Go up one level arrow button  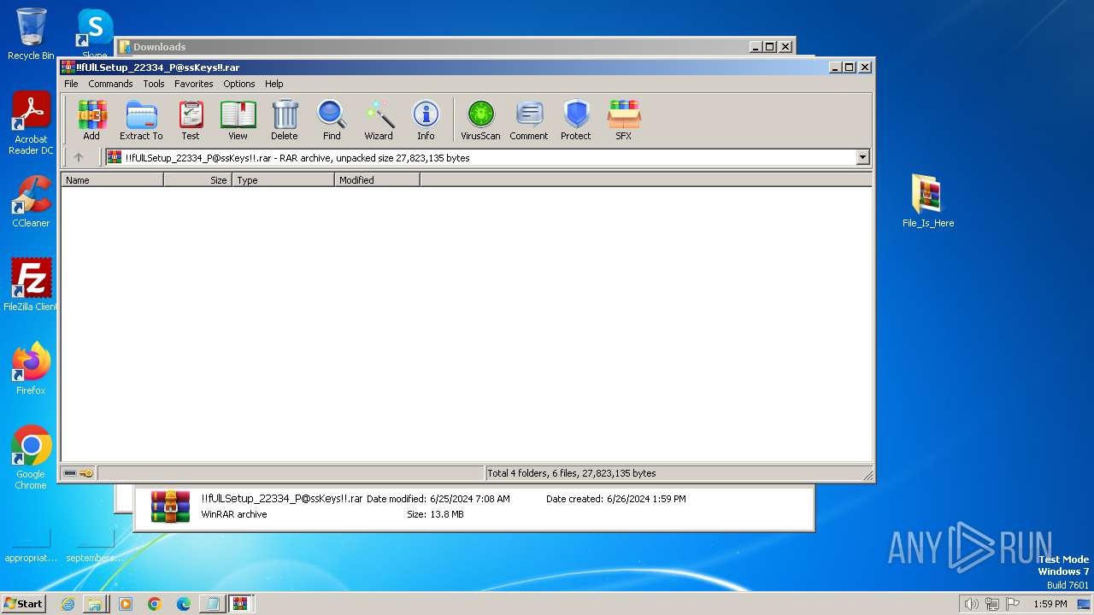[x=79, y=157]
